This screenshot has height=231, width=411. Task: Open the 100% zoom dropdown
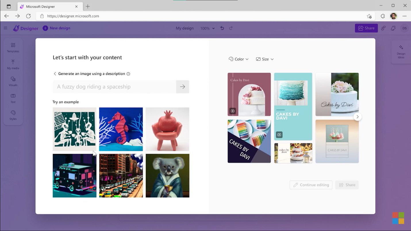tap(208, 28)
